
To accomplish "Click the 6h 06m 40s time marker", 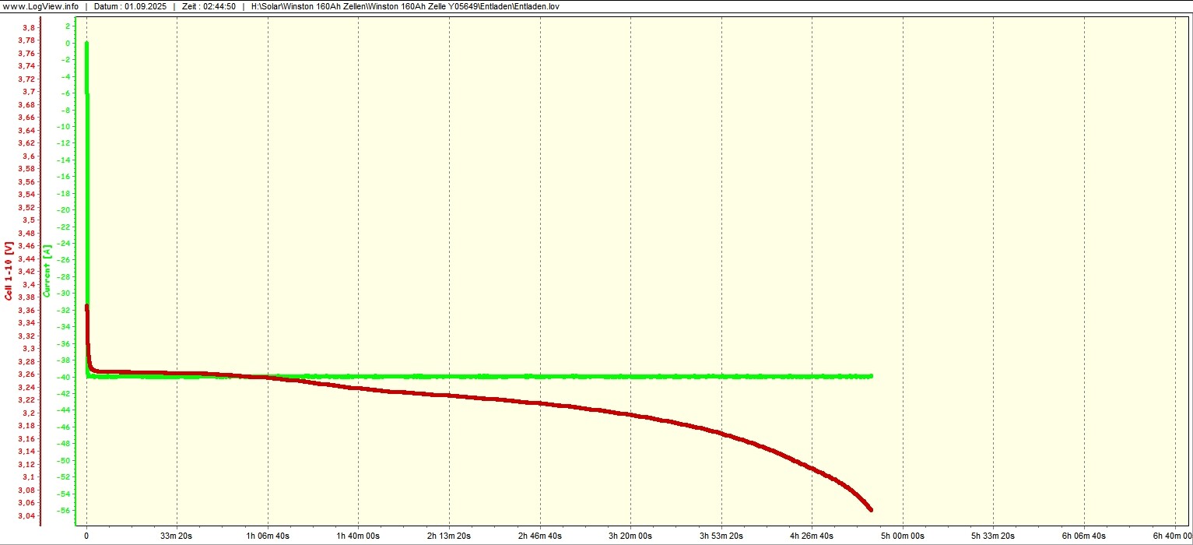I will click(1084, 536).
